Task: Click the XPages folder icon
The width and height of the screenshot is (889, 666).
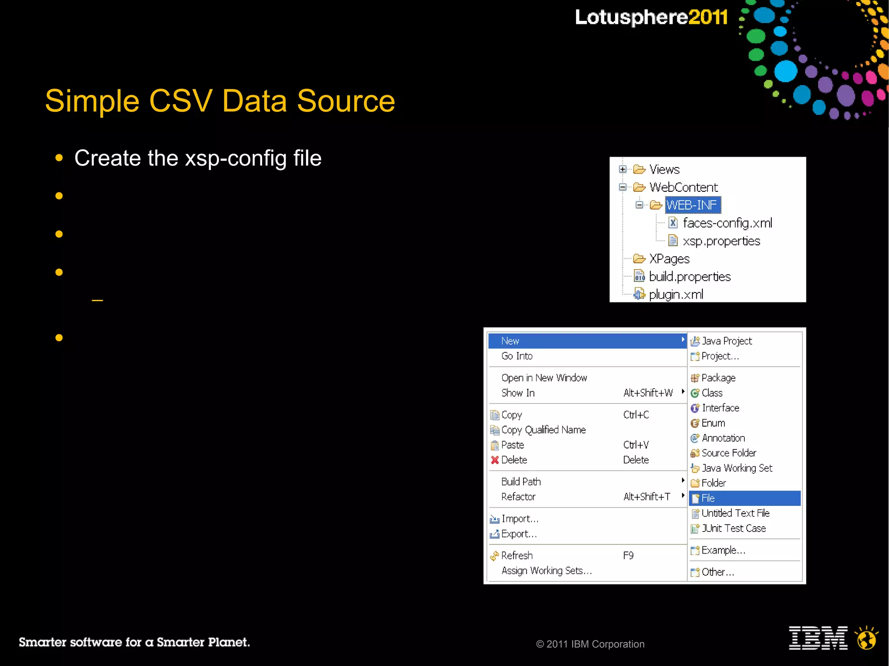Action: (x=639, y=259)
